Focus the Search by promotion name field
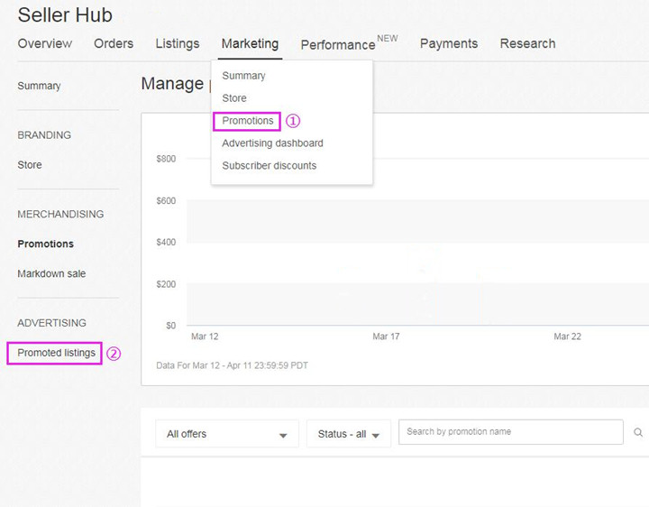The width and height of the screenshot is (649, 507). click(x=511, y=432)
